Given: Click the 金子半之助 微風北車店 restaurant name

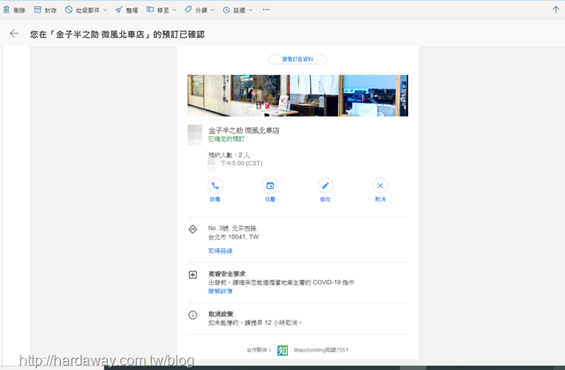Looking at the screenshot, I should click(x=244, y=131).
